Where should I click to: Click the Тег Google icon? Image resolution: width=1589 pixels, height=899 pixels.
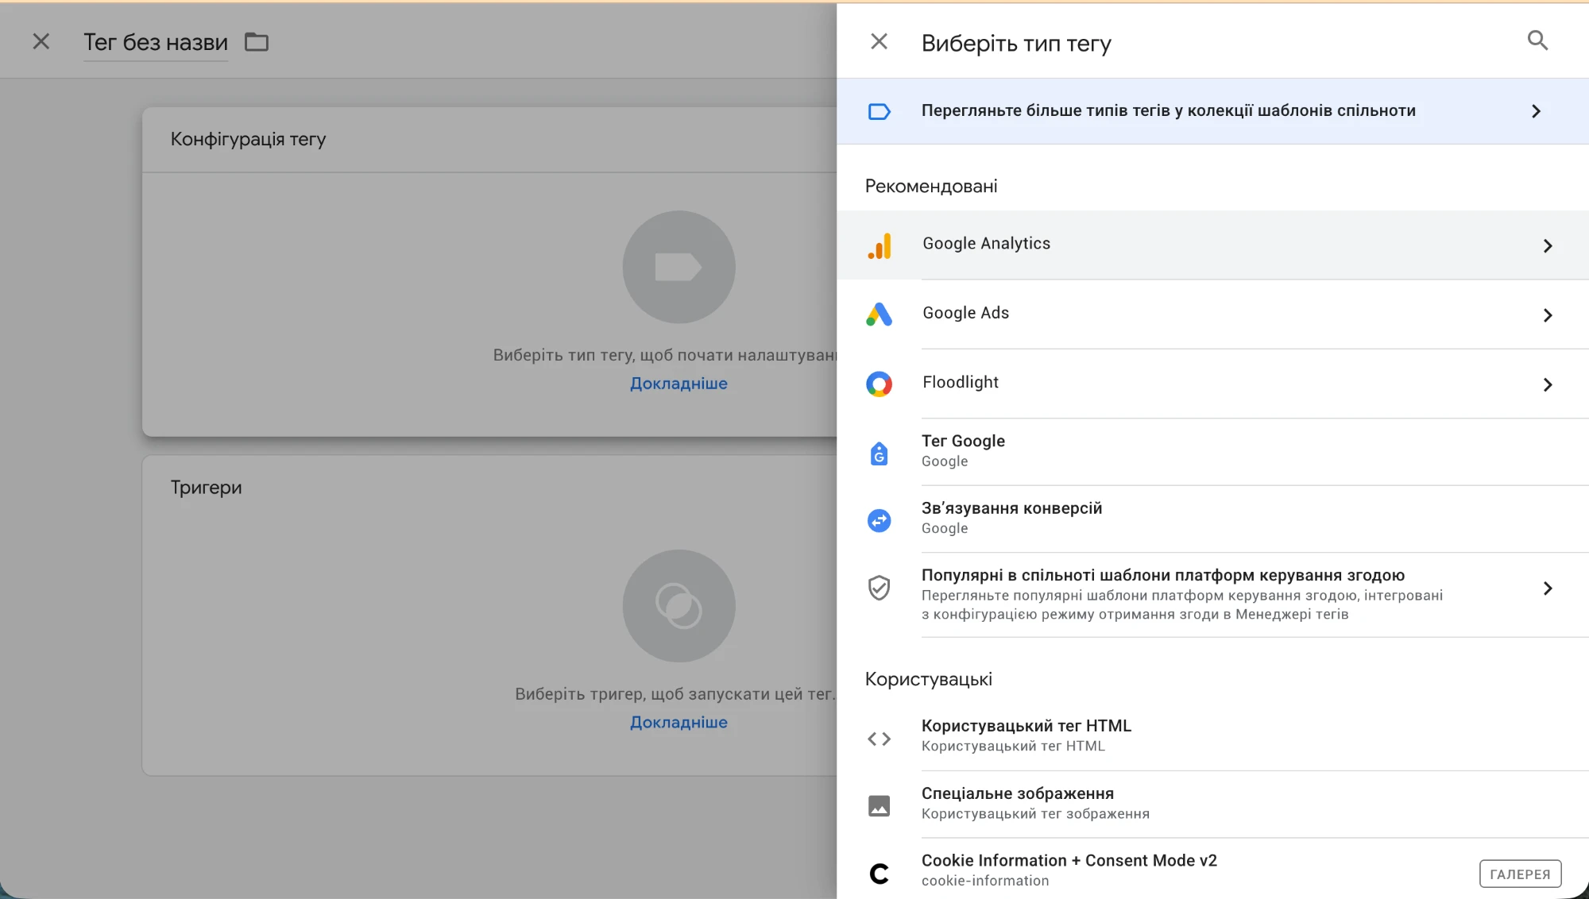[x=880, y=453]
